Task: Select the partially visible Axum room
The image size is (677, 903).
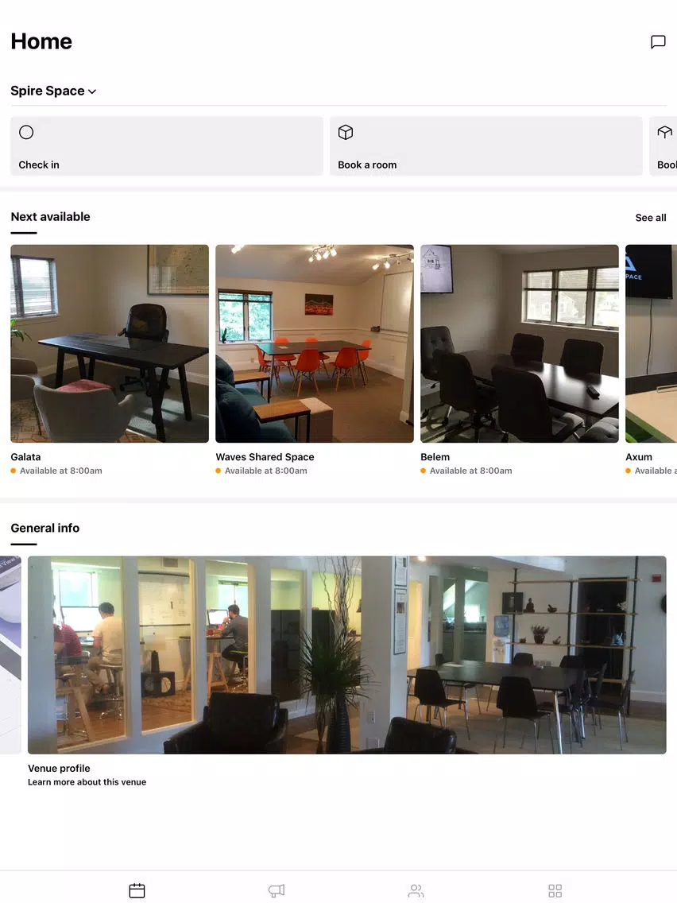Action: [x=651, y=344]
